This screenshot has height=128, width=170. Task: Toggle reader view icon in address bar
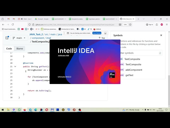click(120, 25)
